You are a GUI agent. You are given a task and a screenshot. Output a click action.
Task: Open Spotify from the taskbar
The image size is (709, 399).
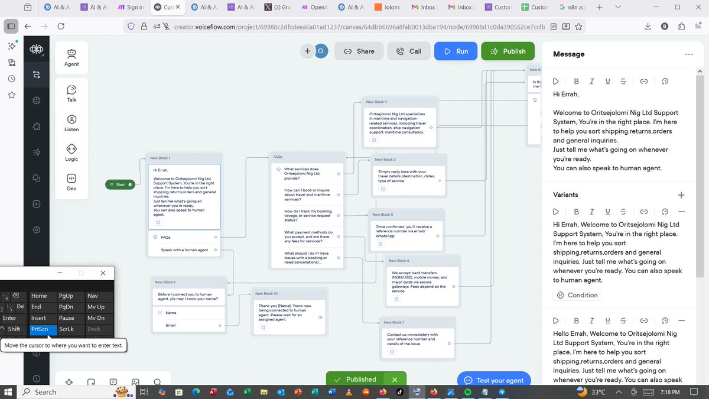pos(468,392)
